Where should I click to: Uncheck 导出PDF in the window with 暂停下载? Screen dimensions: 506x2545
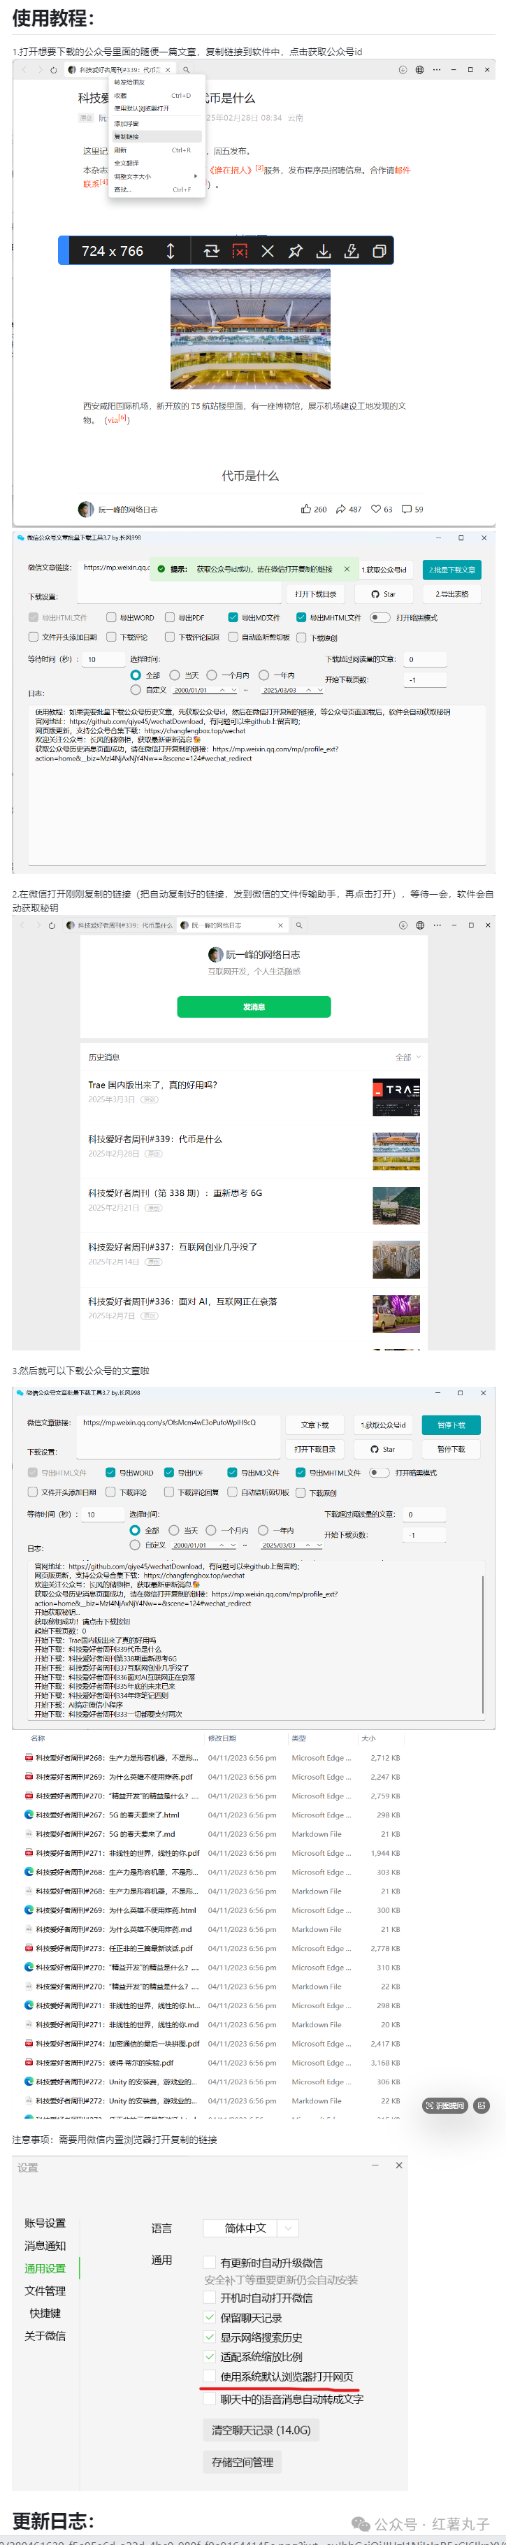click(x=169, y=1472)
